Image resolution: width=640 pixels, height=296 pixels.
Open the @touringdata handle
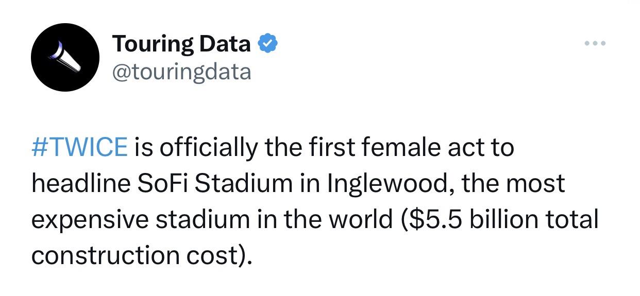point(181,72)
